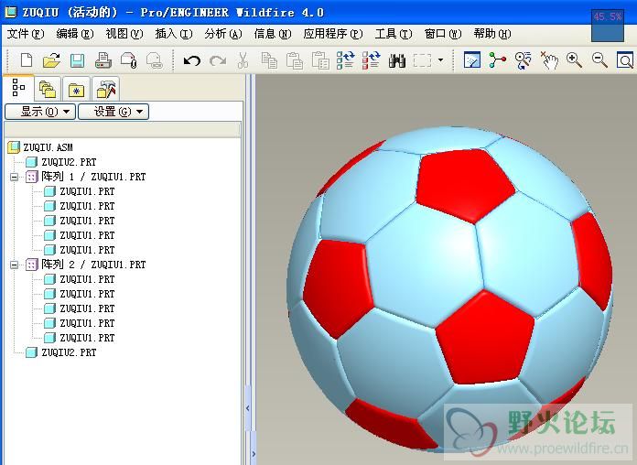Toggle the spin center icon
The width and height of the screenshot is (637, 465).
pos(498,60)
